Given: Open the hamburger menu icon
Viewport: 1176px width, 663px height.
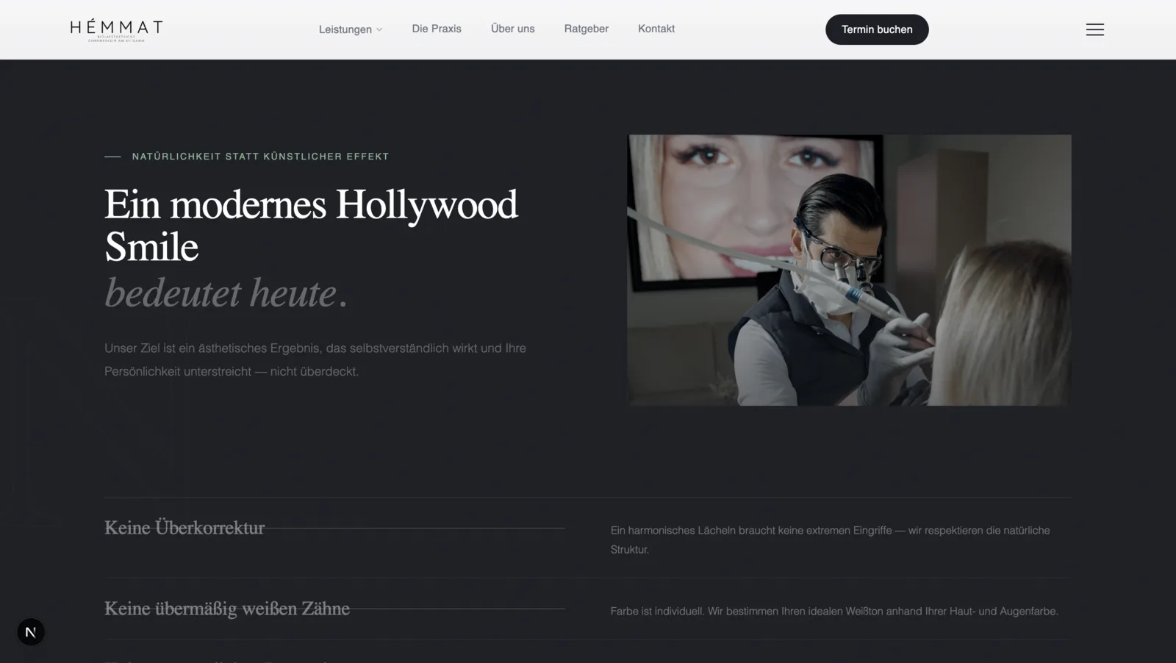Looking at the screenshot, I should [1094, 29].
